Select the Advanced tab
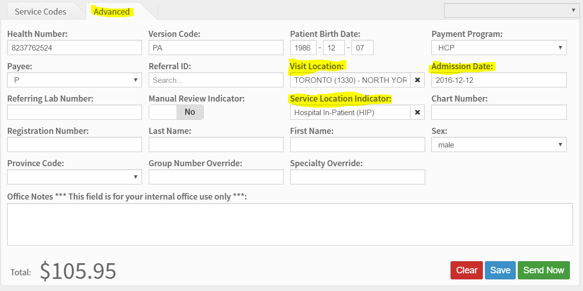The width and height of the screenshot is (583, 291). click(x=112, y=12)
